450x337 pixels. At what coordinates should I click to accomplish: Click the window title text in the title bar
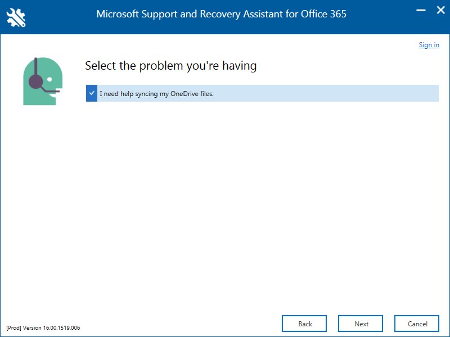point(221,14)
